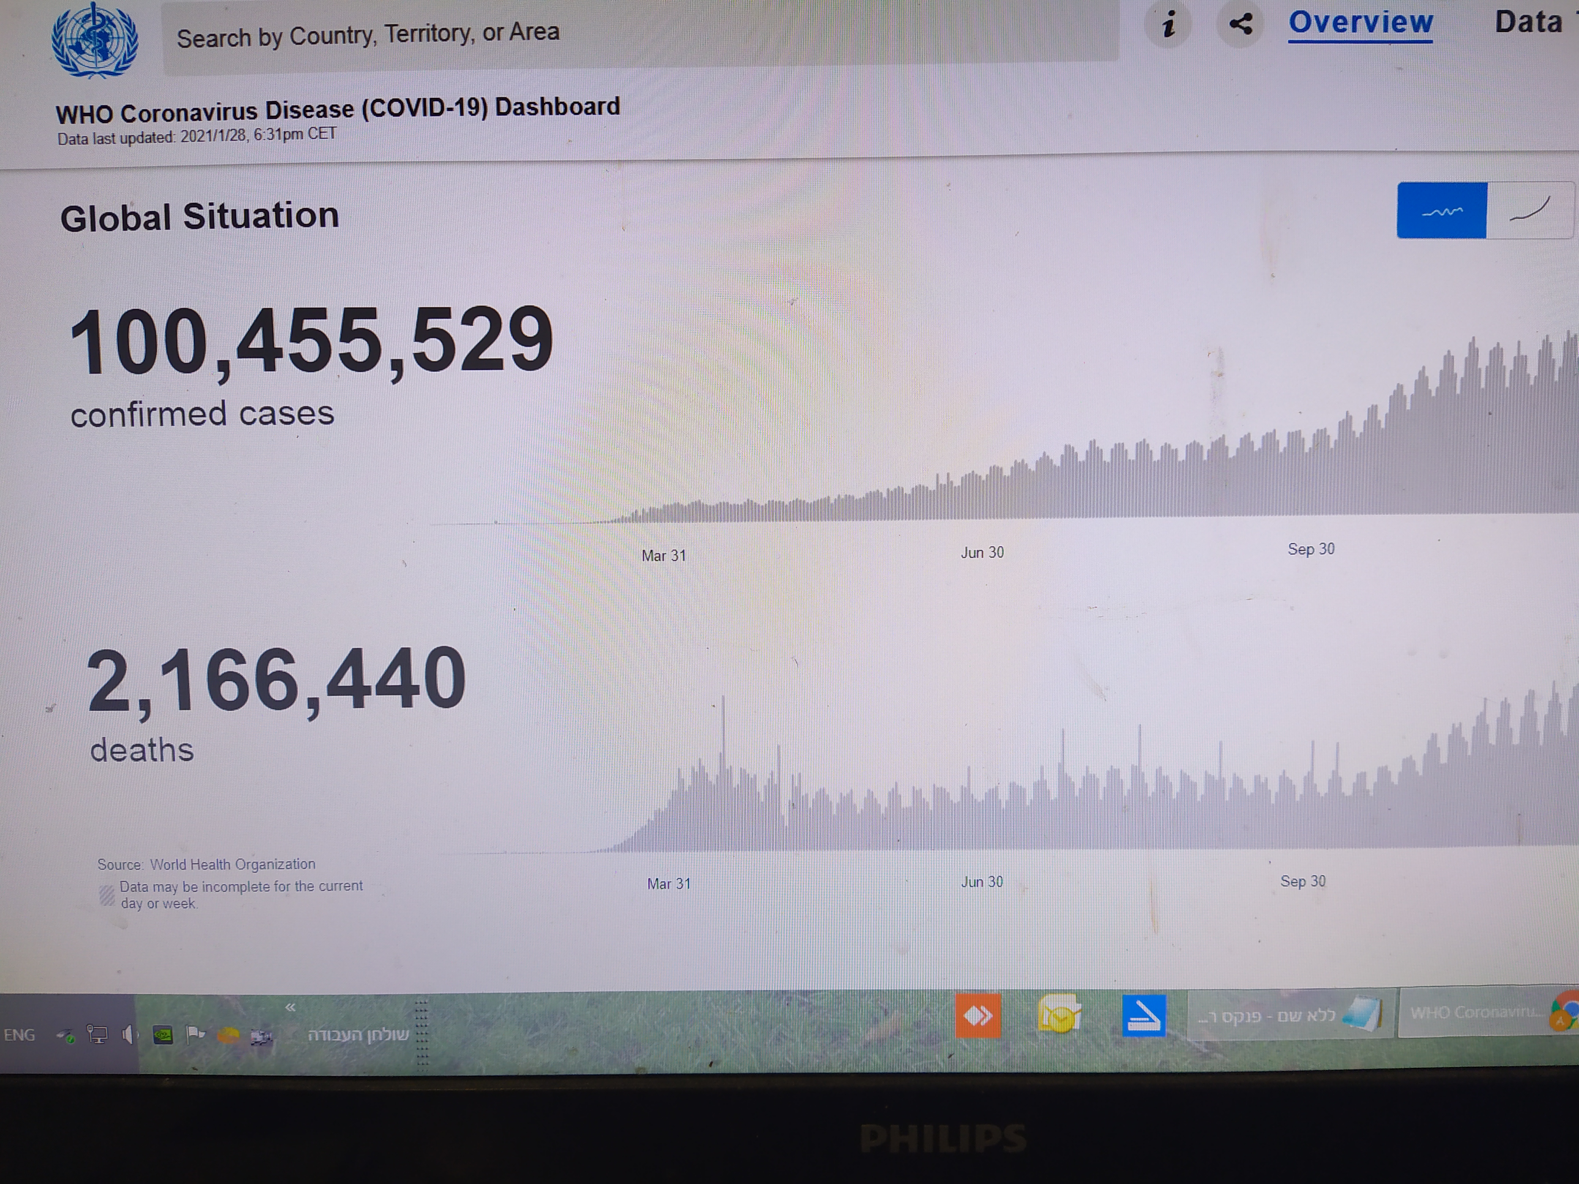Click the Global Situation heading
This screenshot has height=1184, width=1579.
(199, 216)
